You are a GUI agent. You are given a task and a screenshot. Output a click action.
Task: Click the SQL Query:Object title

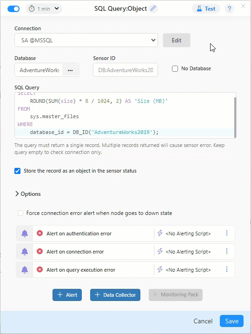click(121, 8)
